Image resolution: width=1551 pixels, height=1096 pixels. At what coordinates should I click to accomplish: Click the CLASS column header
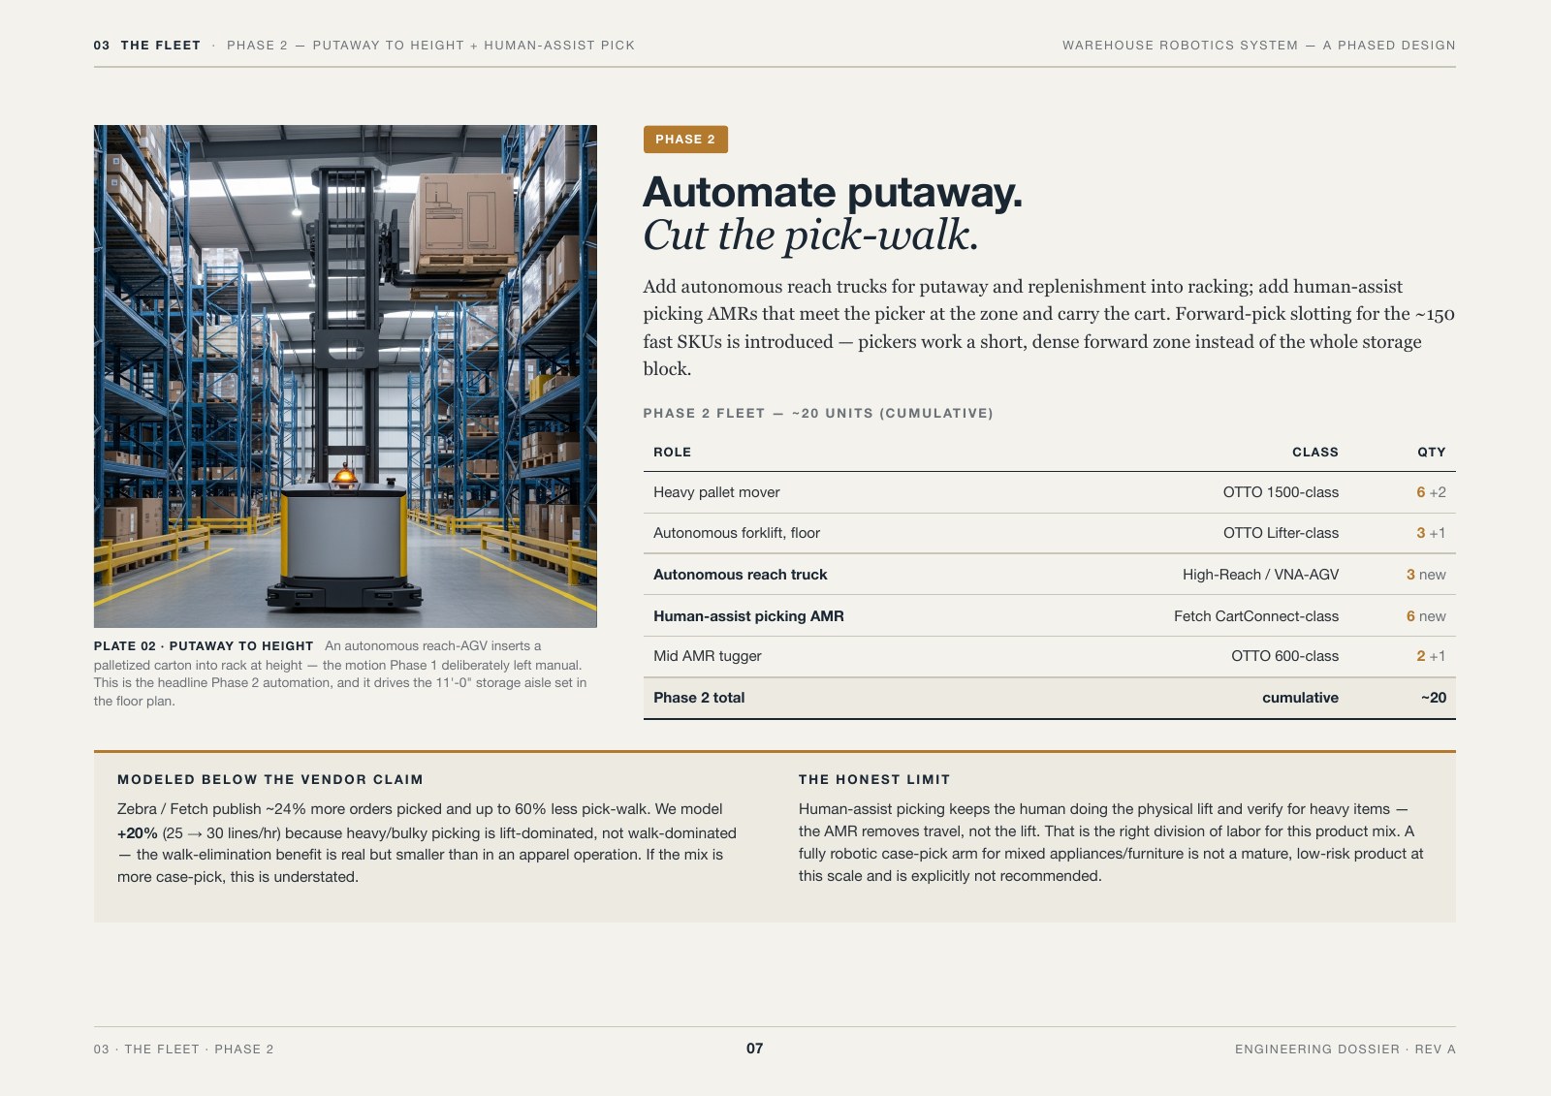coord(1314,453)
